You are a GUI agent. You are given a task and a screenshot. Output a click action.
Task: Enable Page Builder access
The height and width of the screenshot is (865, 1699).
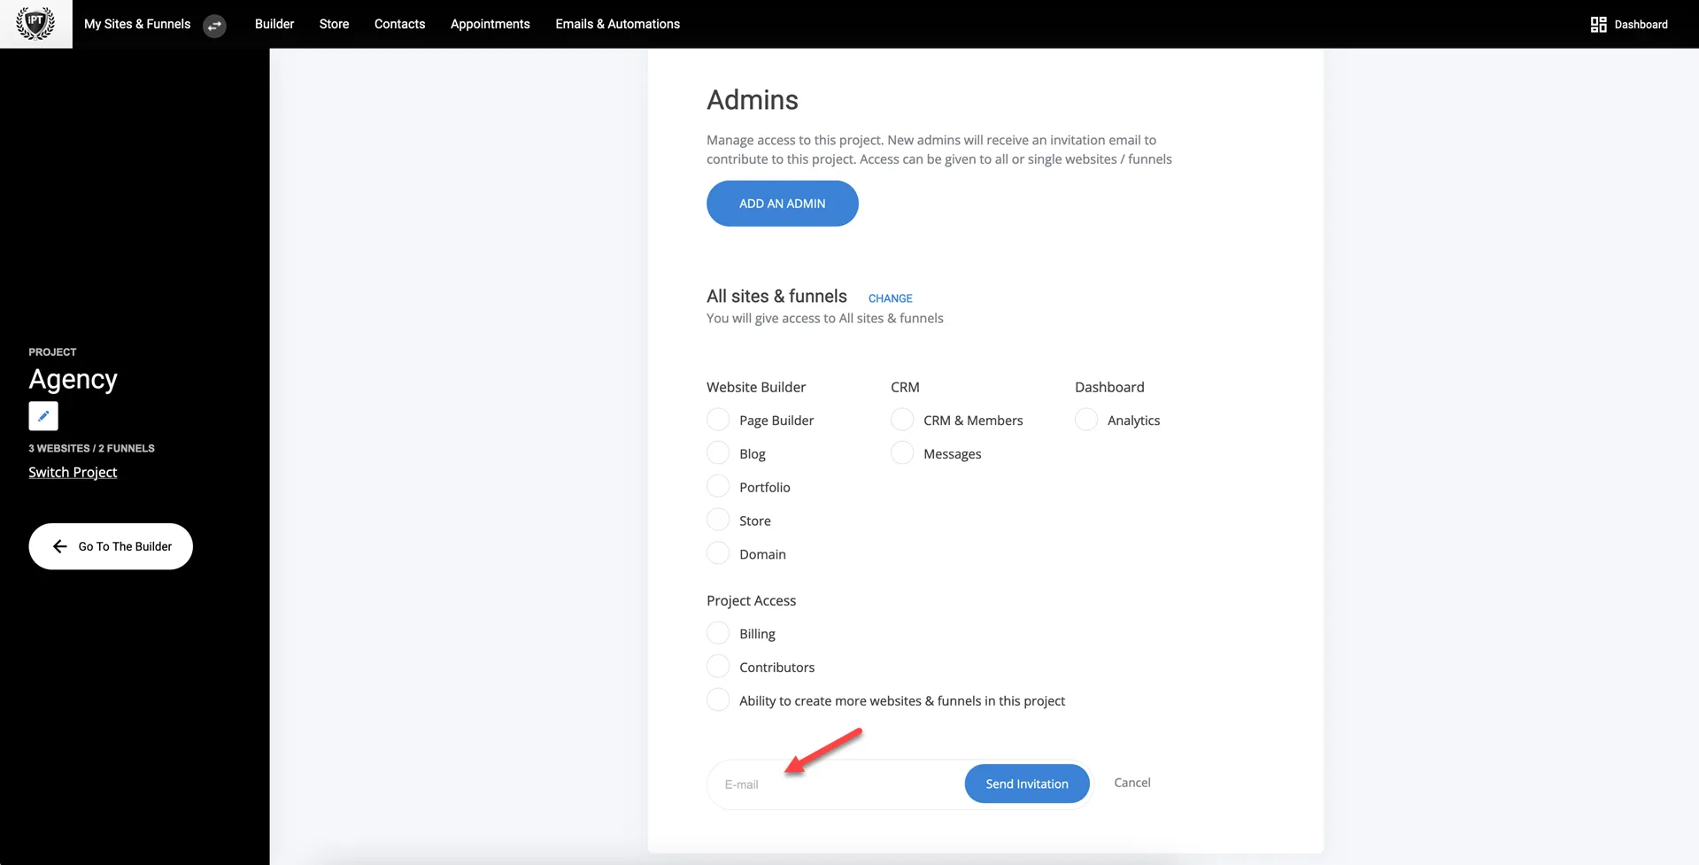click(718, 419)
